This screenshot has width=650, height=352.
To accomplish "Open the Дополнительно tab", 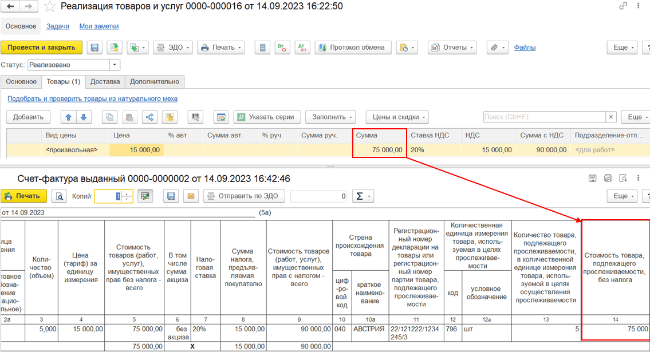I will point(155,82).
